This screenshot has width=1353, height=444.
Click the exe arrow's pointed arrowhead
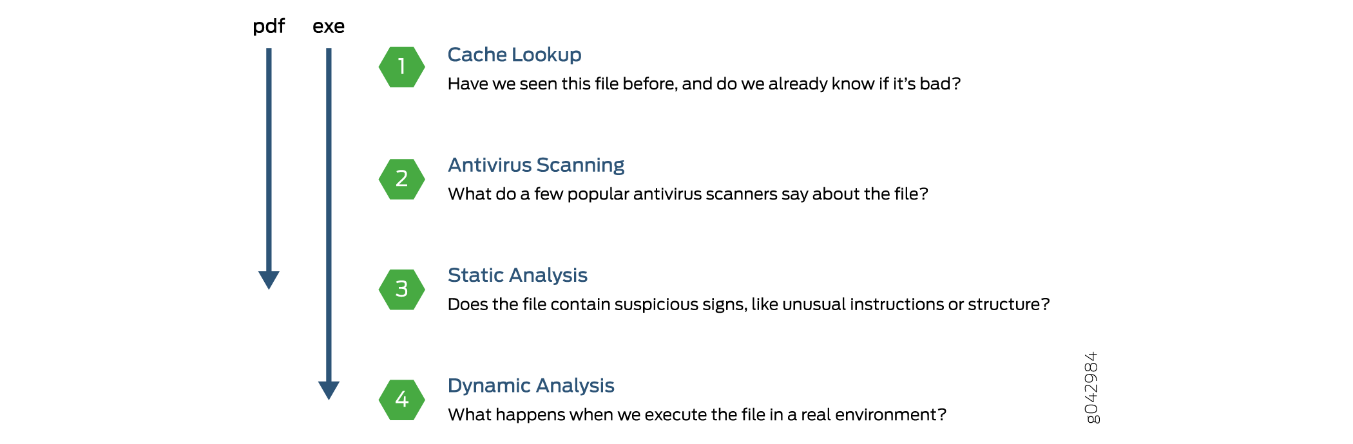(329, 390)
